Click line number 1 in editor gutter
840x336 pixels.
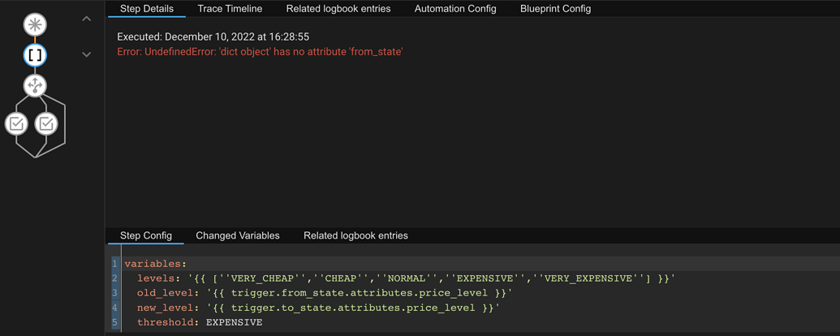point(114,264)
